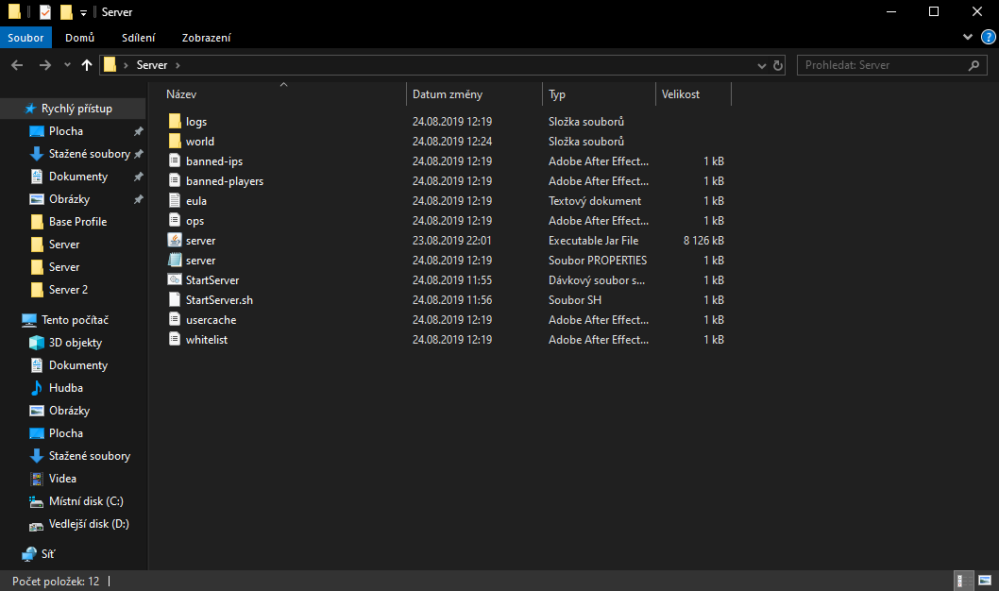Click the Refresh icon in address bar

pos(778,65)
